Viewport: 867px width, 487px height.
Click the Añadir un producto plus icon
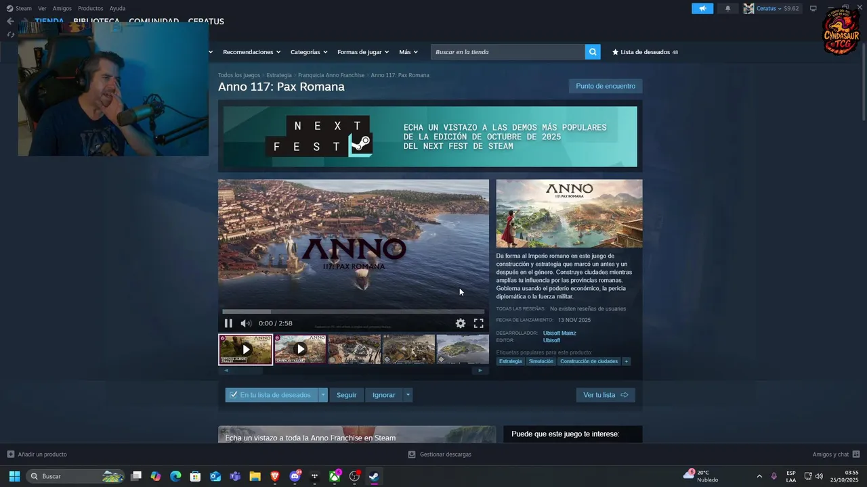(x=10, y=454)
